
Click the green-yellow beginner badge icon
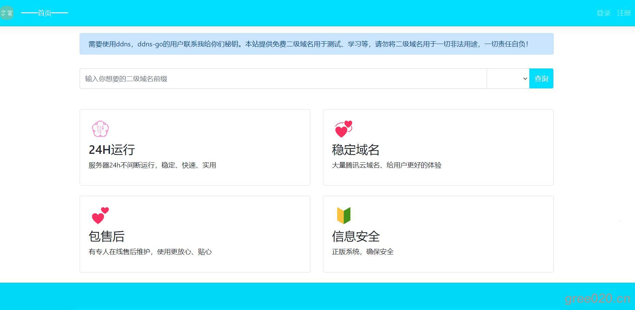pos(343,216)
